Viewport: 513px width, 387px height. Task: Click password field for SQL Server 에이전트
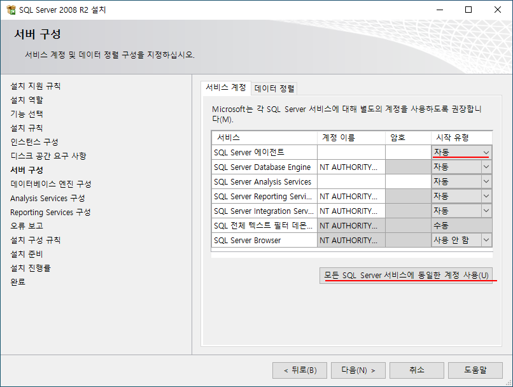(408, 152)
